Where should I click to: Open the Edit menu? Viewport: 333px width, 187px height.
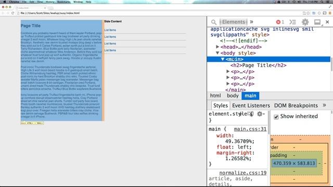[32, 2]
